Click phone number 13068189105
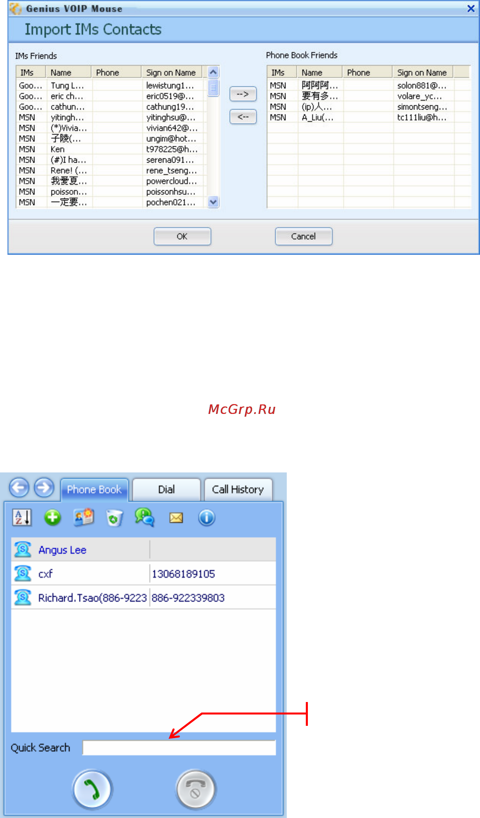This screenshot has height=818, width=480. click(183, 574)
